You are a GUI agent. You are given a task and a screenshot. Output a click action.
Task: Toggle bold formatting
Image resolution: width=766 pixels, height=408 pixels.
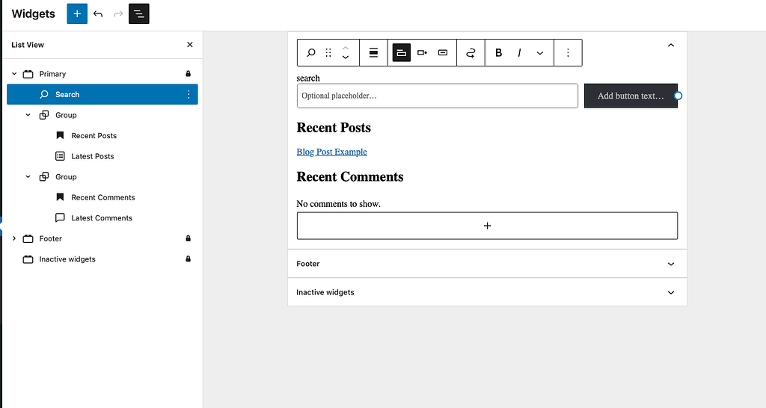pos(499,53)
